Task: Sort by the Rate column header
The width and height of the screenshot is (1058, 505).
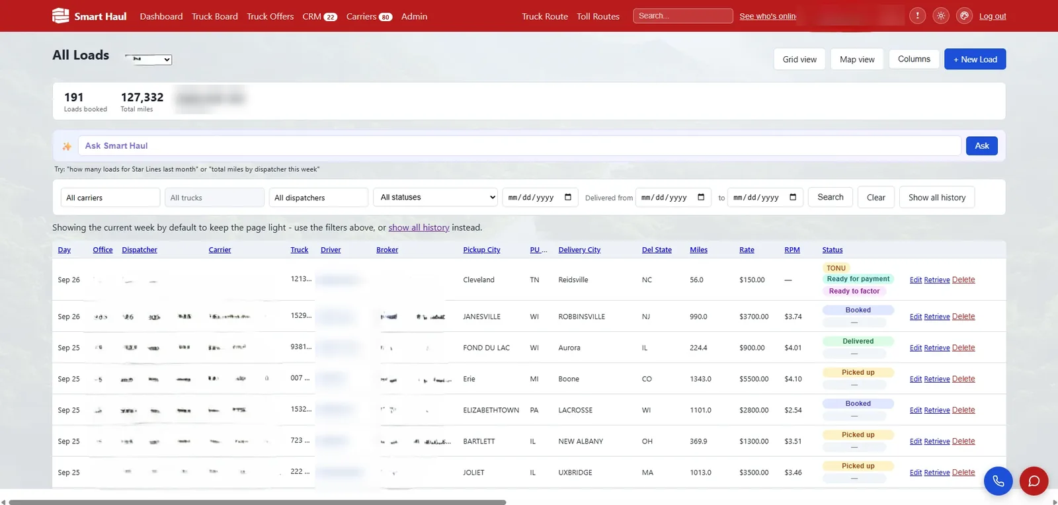Action: pos(747,250)
